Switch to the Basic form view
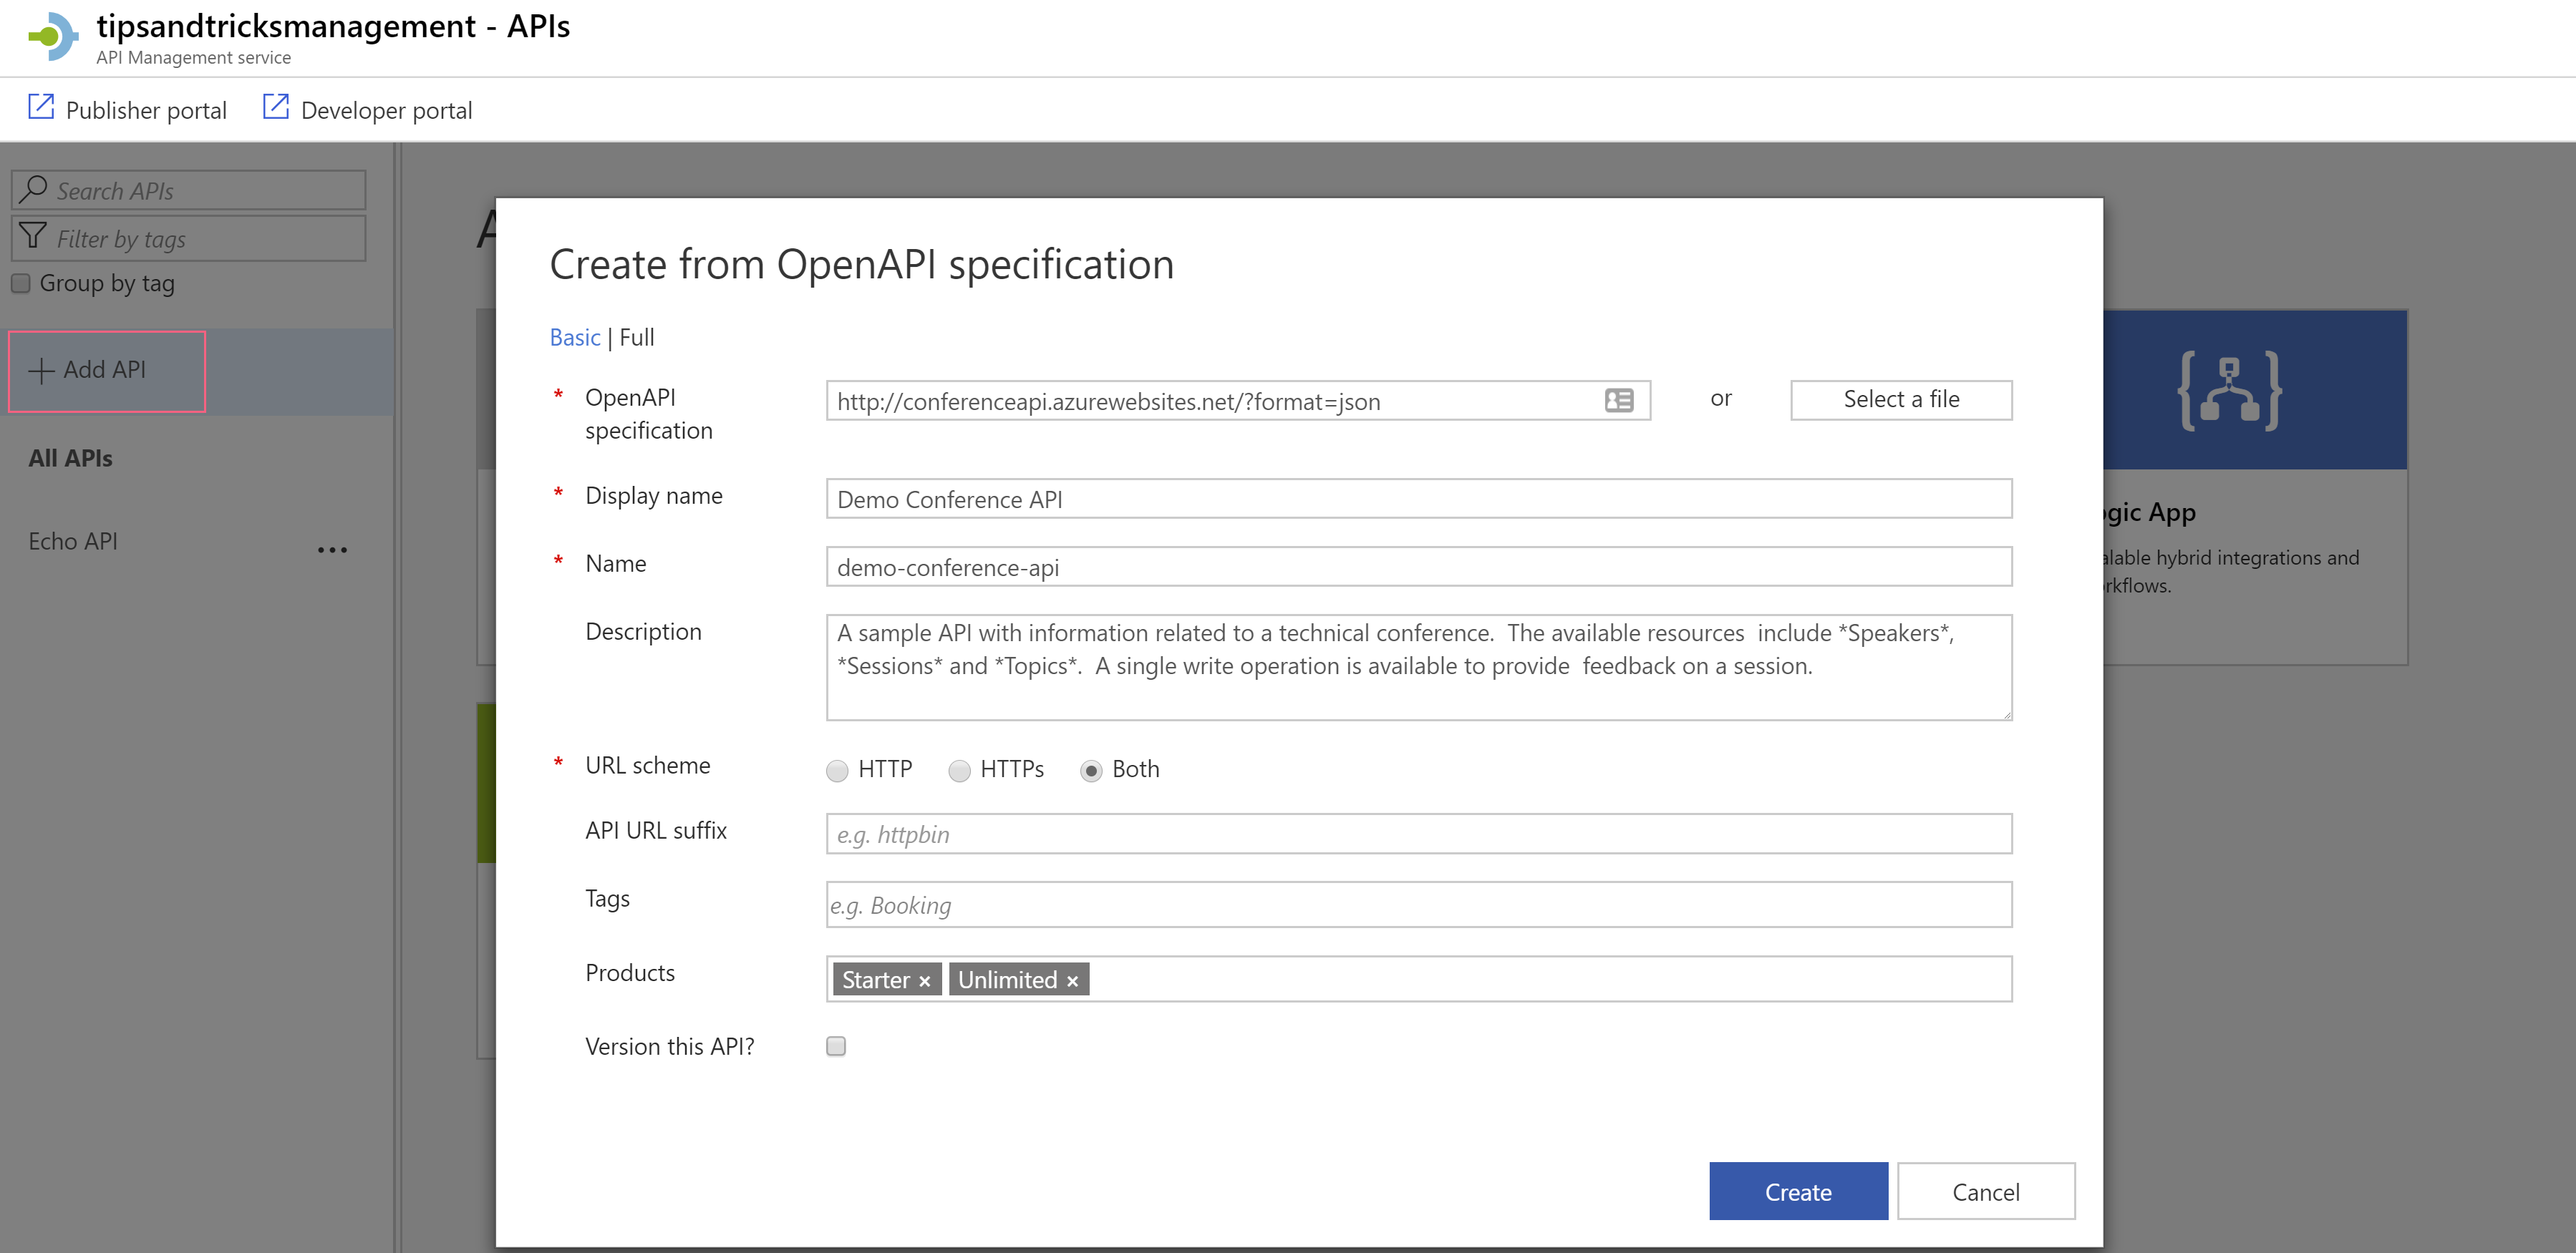The height and width of the screenshot is (1253, 2576). (x=575, y=338)
